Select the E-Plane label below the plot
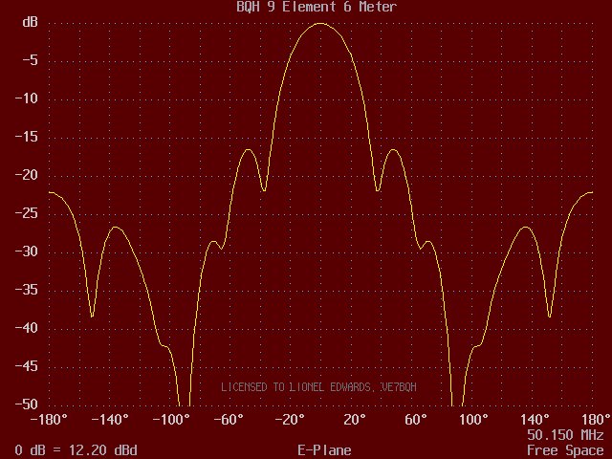The height and width of the screenshot is (459, 612). click(x=324, y=450)
